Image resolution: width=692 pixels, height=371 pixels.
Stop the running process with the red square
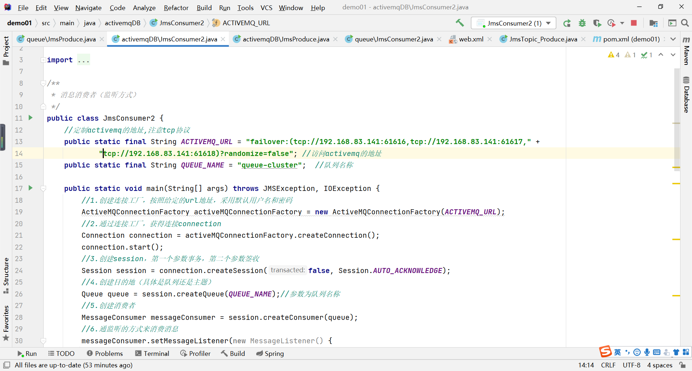click(x=634, y=23)
